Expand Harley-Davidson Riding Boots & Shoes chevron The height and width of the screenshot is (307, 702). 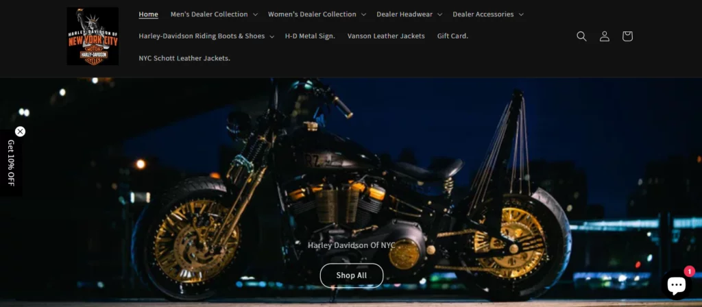click(x=271, y=36)
